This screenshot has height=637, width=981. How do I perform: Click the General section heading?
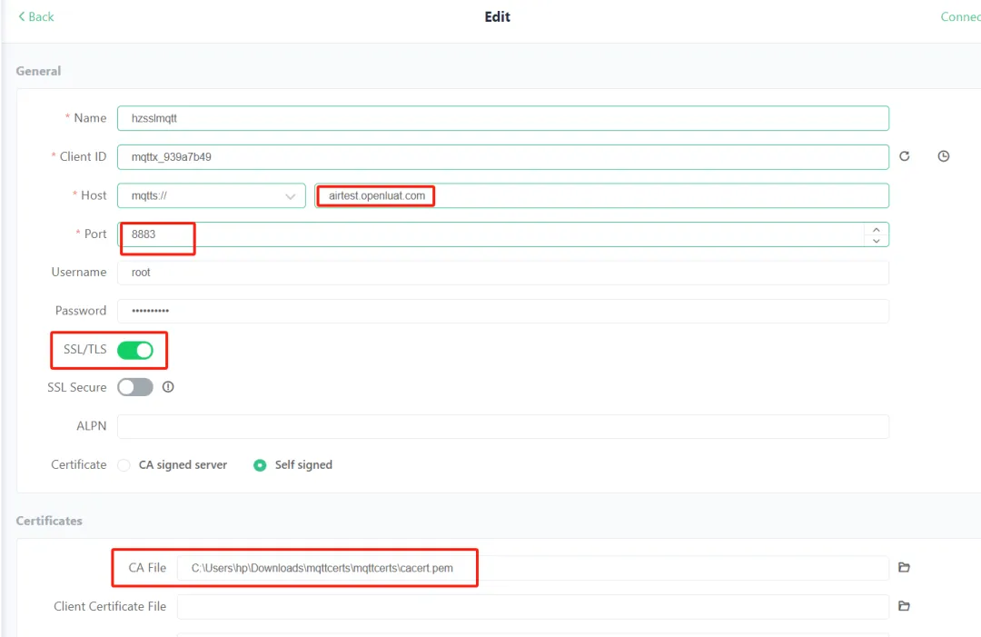click(x=38, y=72)
